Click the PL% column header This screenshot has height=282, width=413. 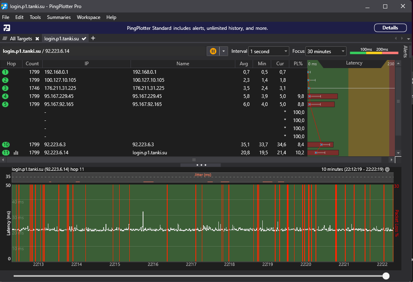click(298, 64)
